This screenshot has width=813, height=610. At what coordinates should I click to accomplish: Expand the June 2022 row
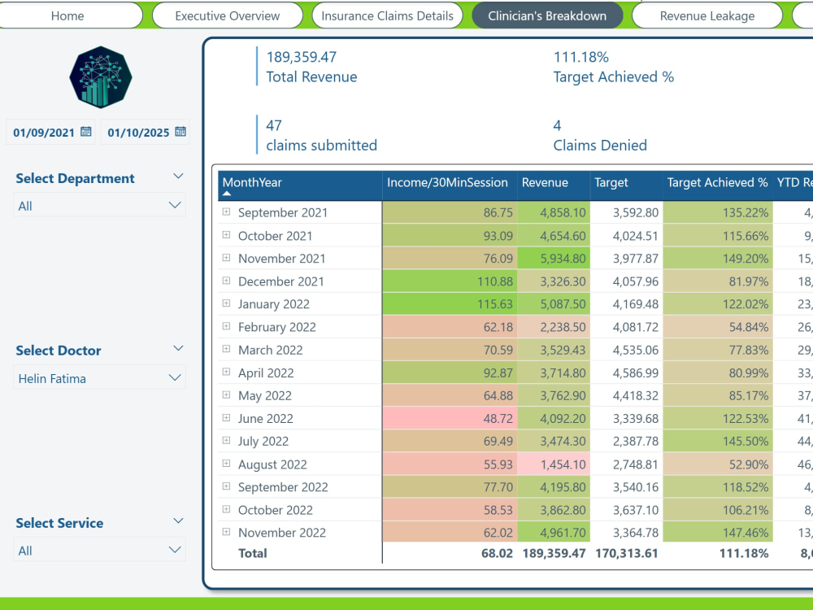coord(226,417)
